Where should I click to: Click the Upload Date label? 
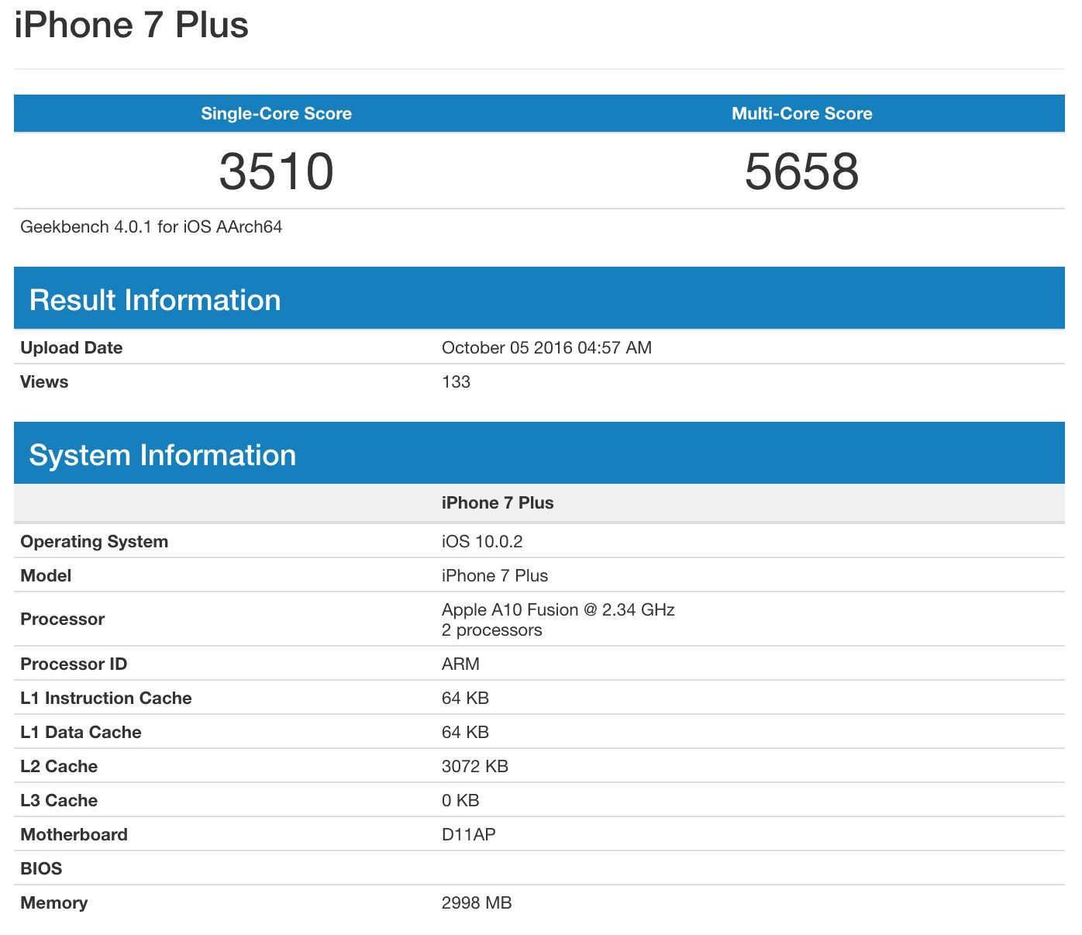(71, 347)
